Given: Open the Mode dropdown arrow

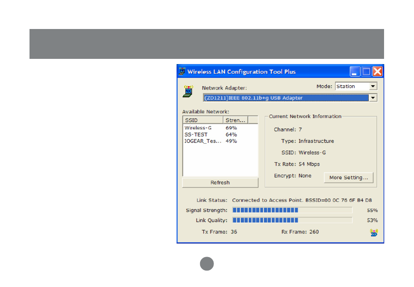Looking at the screenshot, I should click(x=373, y=87).
